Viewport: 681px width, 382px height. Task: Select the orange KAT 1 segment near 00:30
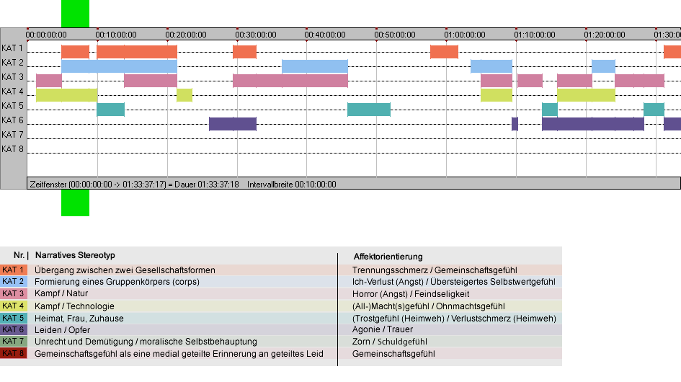pyautogui.click(x=244, y=52)
